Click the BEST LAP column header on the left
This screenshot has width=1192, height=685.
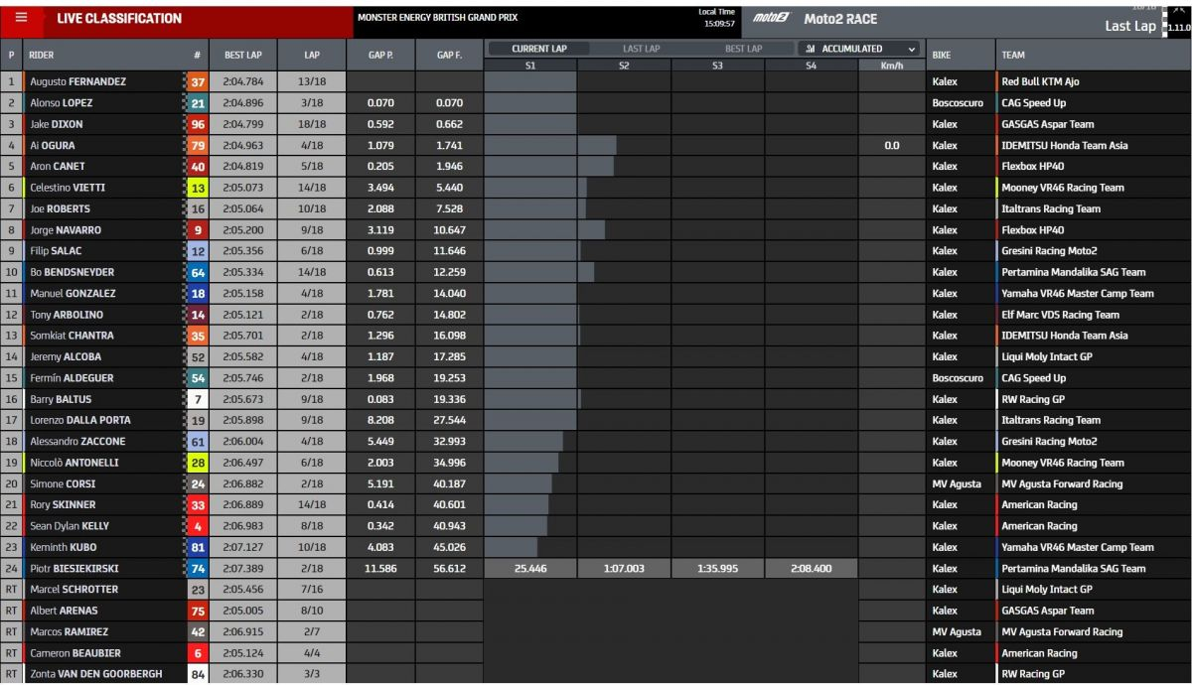(242, 56)
